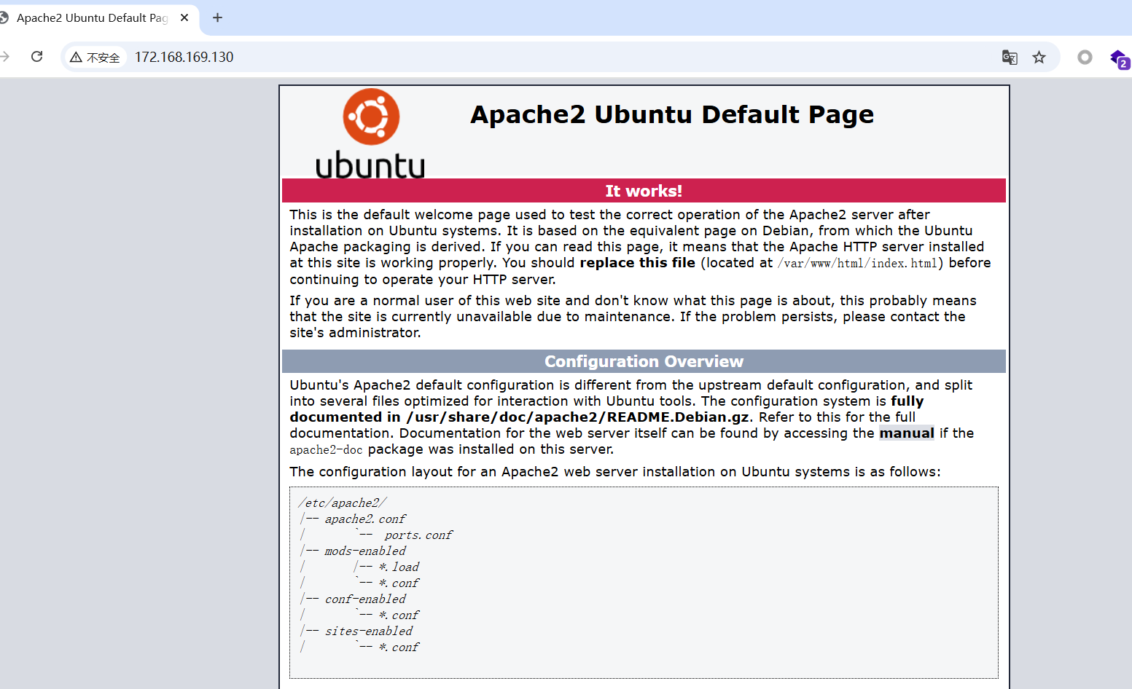
Task: Click the 'replace this file' bold text
Action: pos(638,263)
